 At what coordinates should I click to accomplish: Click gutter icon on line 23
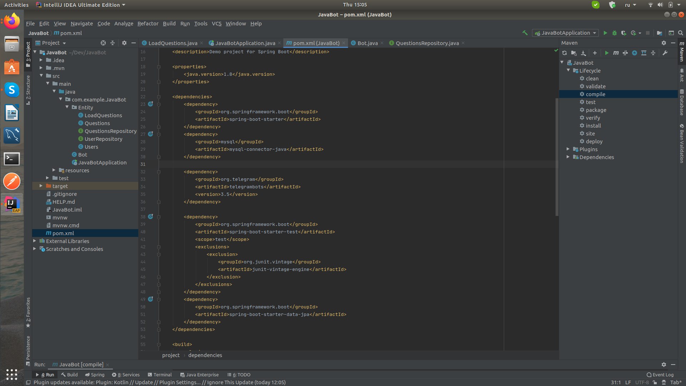tap(150, 104)
